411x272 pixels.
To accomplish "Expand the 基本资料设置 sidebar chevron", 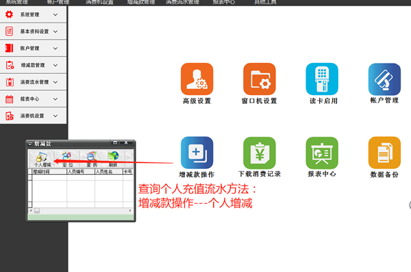I will [x=55, y=31].
